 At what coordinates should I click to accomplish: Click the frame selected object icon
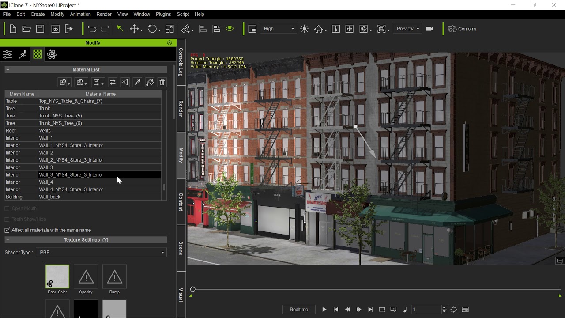coord(382,29)
